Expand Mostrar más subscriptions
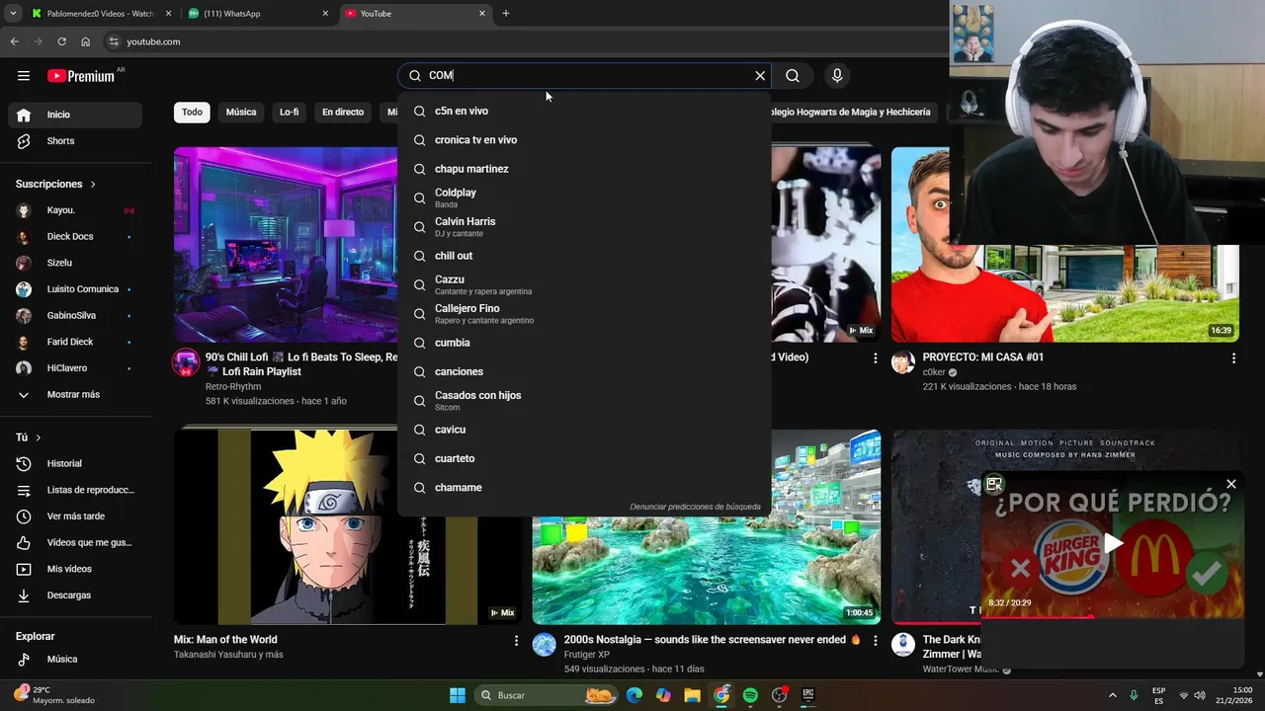1265x711 pixels. tap(75, 394)
